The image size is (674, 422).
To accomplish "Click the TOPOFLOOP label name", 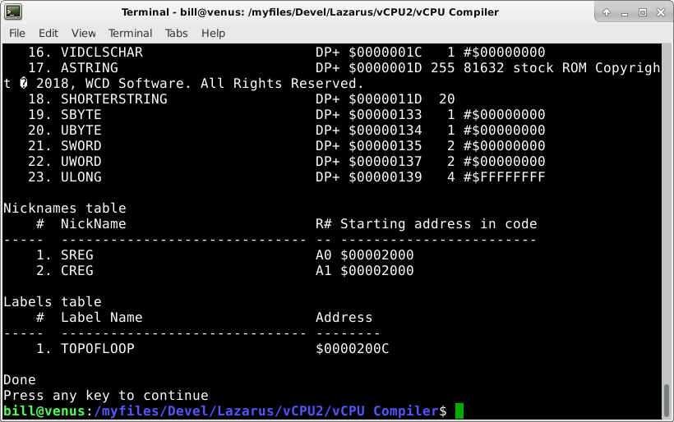I will 97,349.
